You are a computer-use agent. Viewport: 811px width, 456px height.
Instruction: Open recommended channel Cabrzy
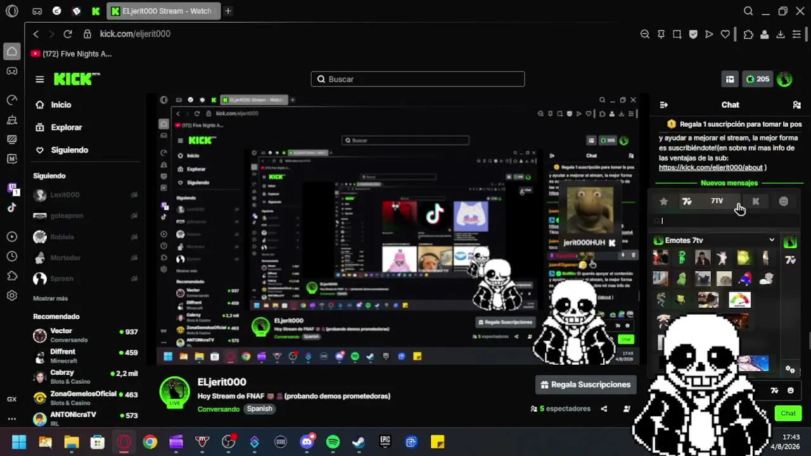coord(86,377)
